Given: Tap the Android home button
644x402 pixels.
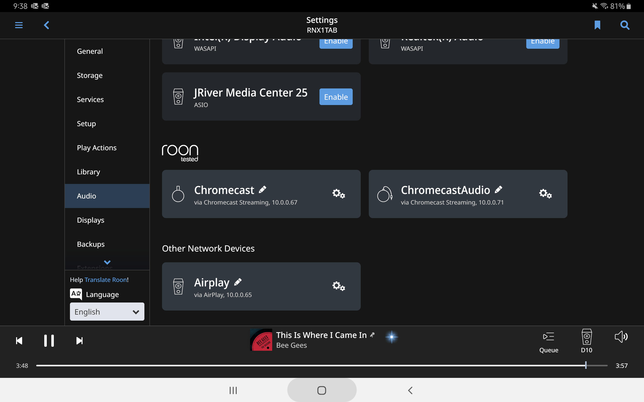Looking at the screenshot, I should (322, 390).
